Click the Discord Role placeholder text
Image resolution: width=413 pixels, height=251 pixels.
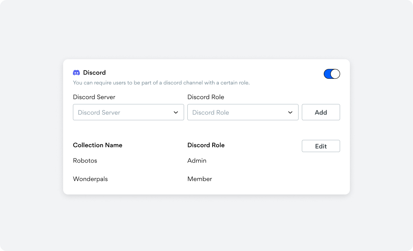pos(211,112)
